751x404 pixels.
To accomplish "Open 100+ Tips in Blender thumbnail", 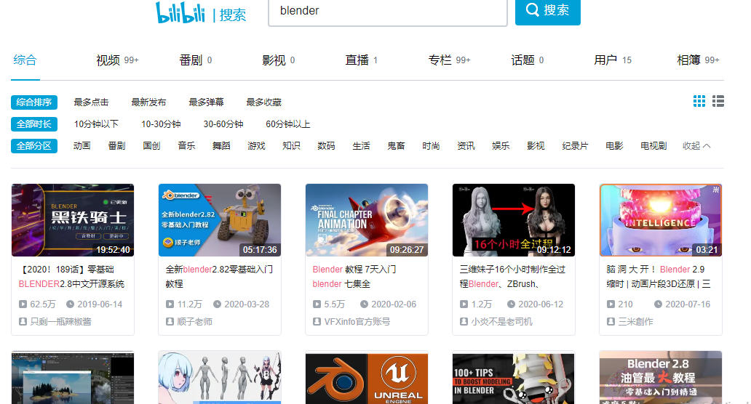I will (x=514, y=378).
